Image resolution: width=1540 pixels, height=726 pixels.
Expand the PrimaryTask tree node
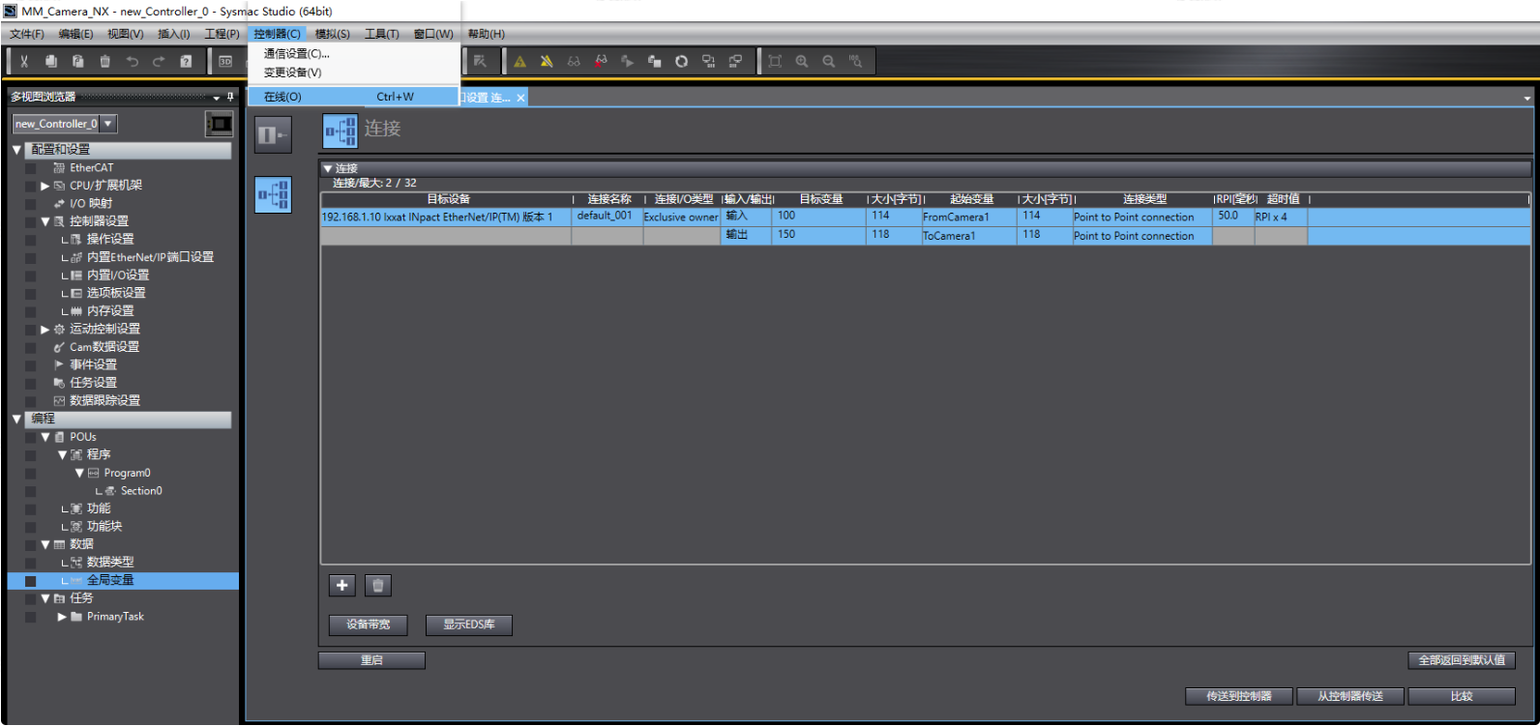pyautogui.click(x=62, y=617)
